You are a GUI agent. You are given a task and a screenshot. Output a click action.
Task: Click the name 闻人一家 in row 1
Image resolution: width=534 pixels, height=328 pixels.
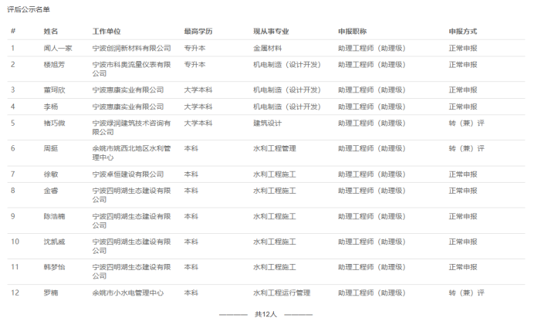pyautogui.click(x=58, y=48)
